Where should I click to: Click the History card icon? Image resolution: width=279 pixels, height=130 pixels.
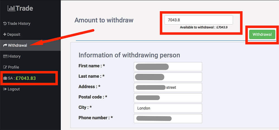(5, 56)
